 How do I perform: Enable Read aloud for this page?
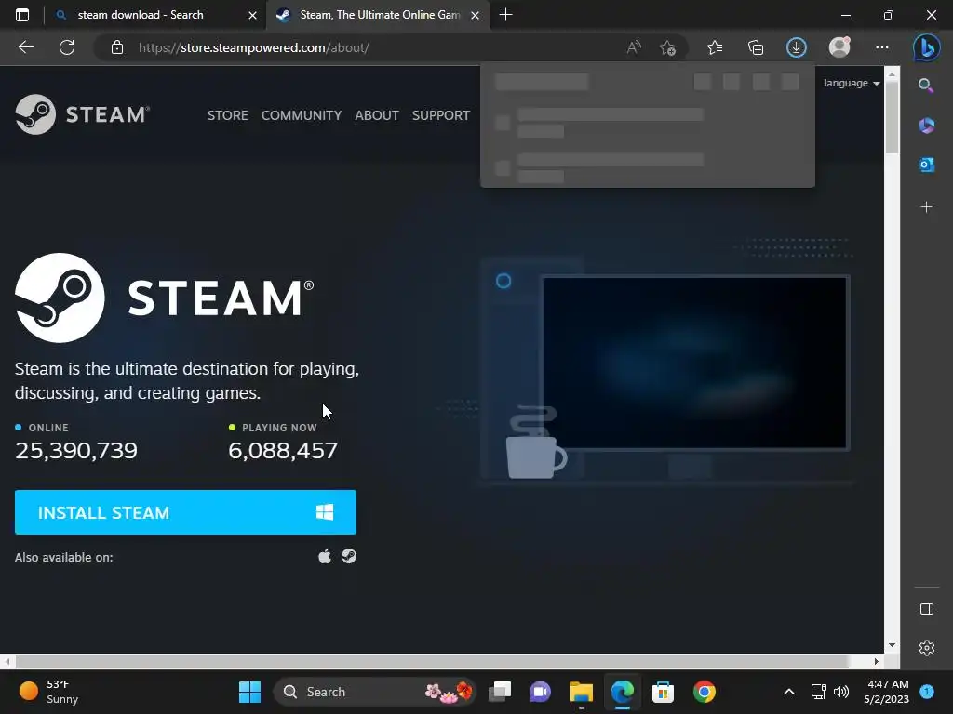634,47
